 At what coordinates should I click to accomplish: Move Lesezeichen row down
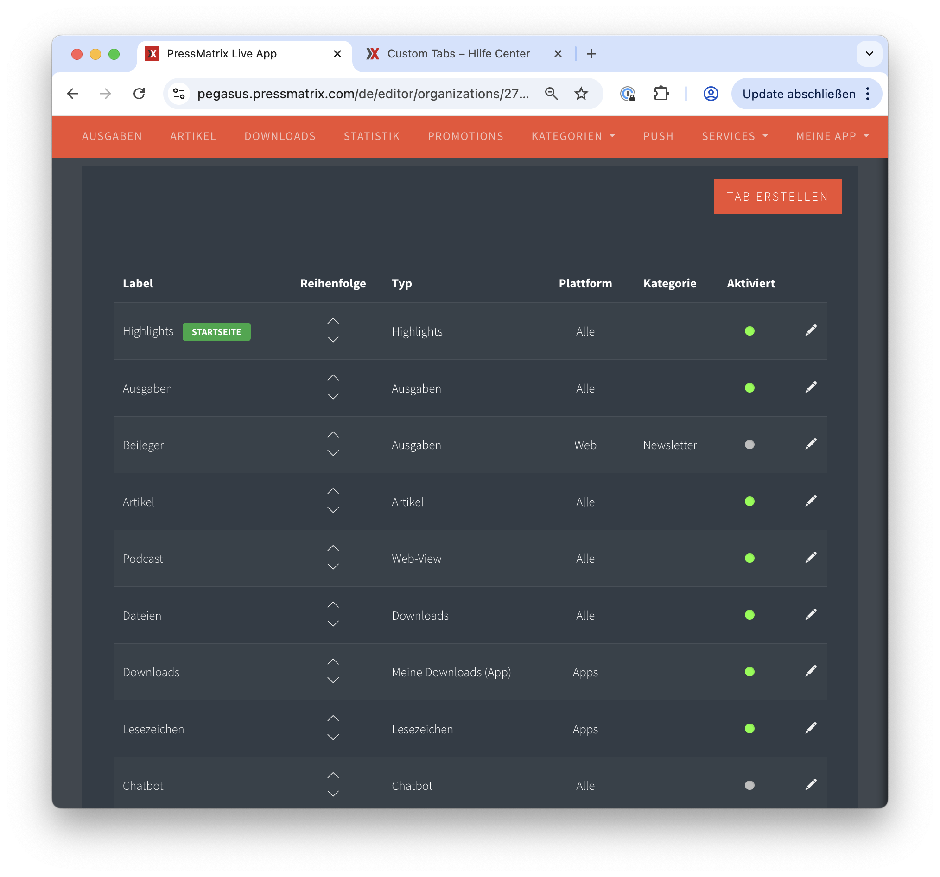point(333,737)
